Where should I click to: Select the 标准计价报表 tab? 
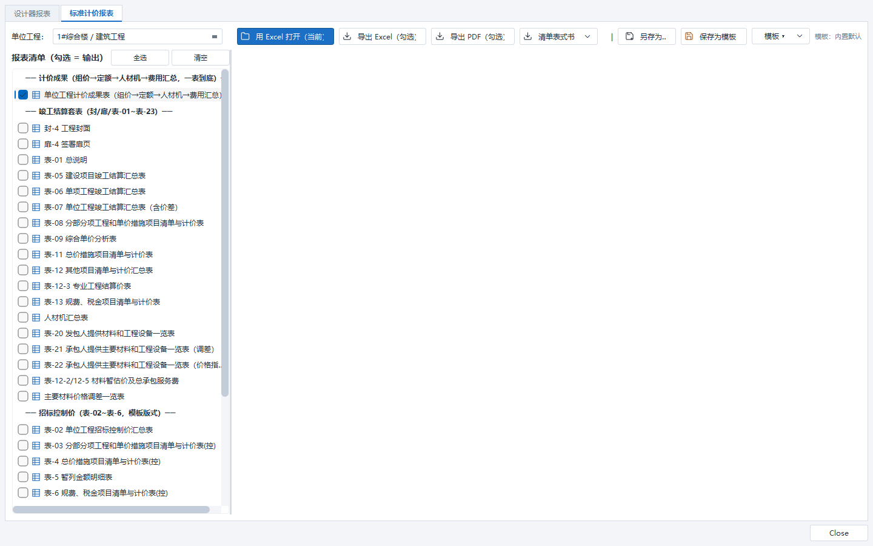click(92, 13)
